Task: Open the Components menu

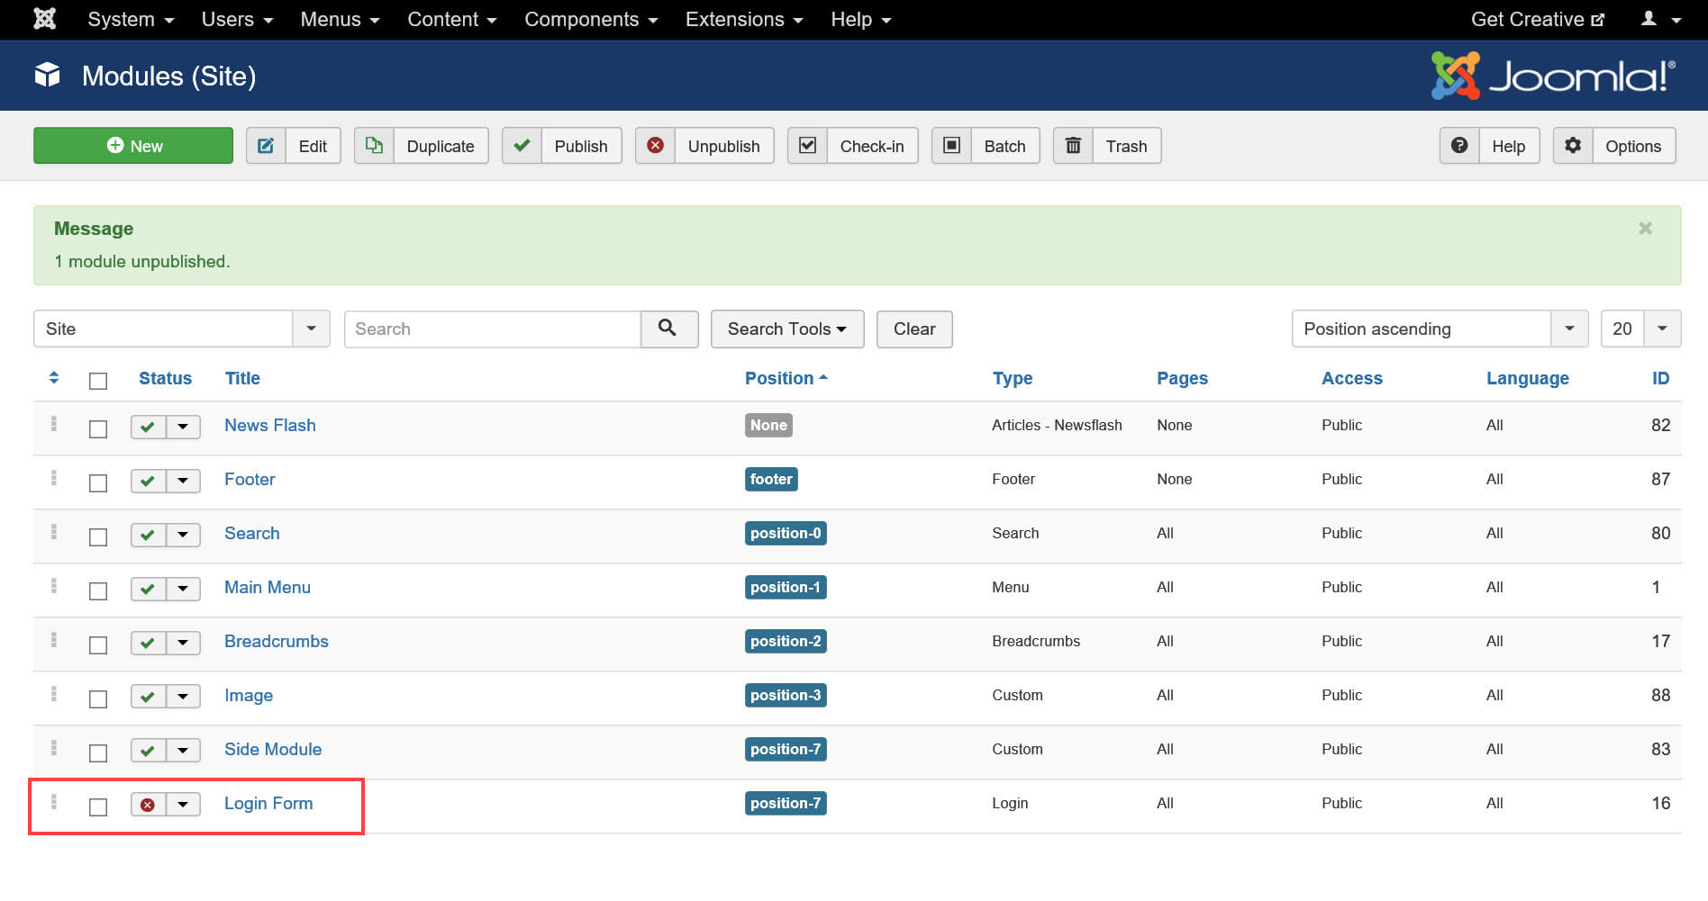Action: point(591,19)
